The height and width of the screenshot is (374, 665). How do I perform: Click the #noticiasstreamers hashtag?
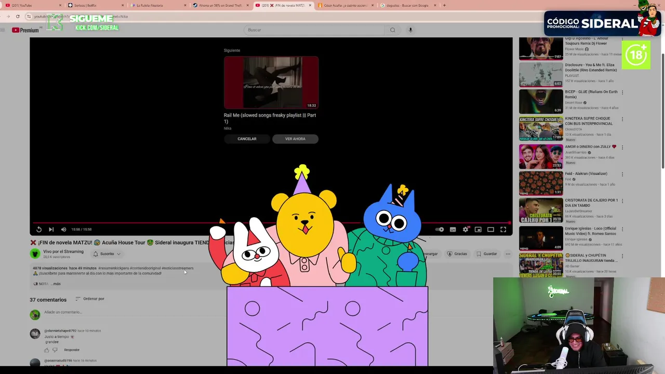coord(177,268)
